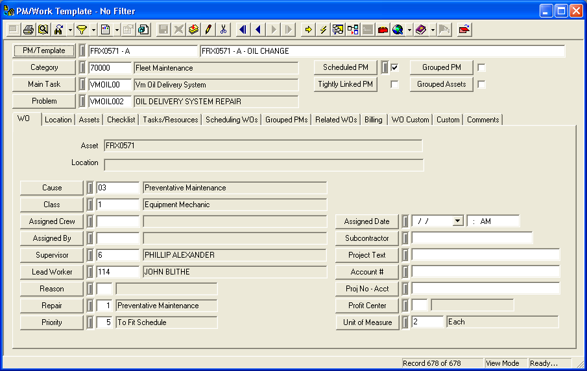Click the grayed-out properties page icon

(128, 30)
